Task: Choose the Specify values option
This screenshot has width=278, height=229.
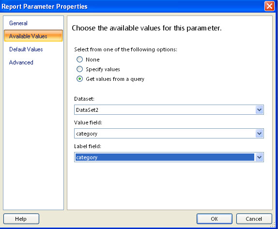Action: pyautogui.click(x=79, y=69)
